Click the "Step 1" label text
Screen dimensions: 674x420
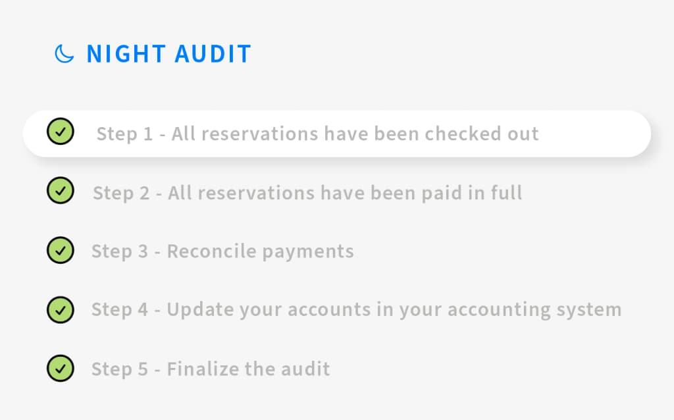pos(124,134)
